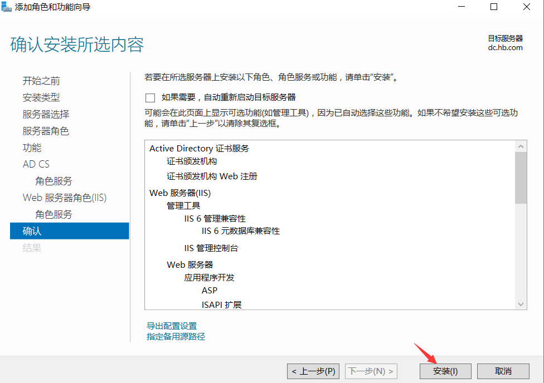
Task: Click the 安装(I) install button
Action: (445, 371)
